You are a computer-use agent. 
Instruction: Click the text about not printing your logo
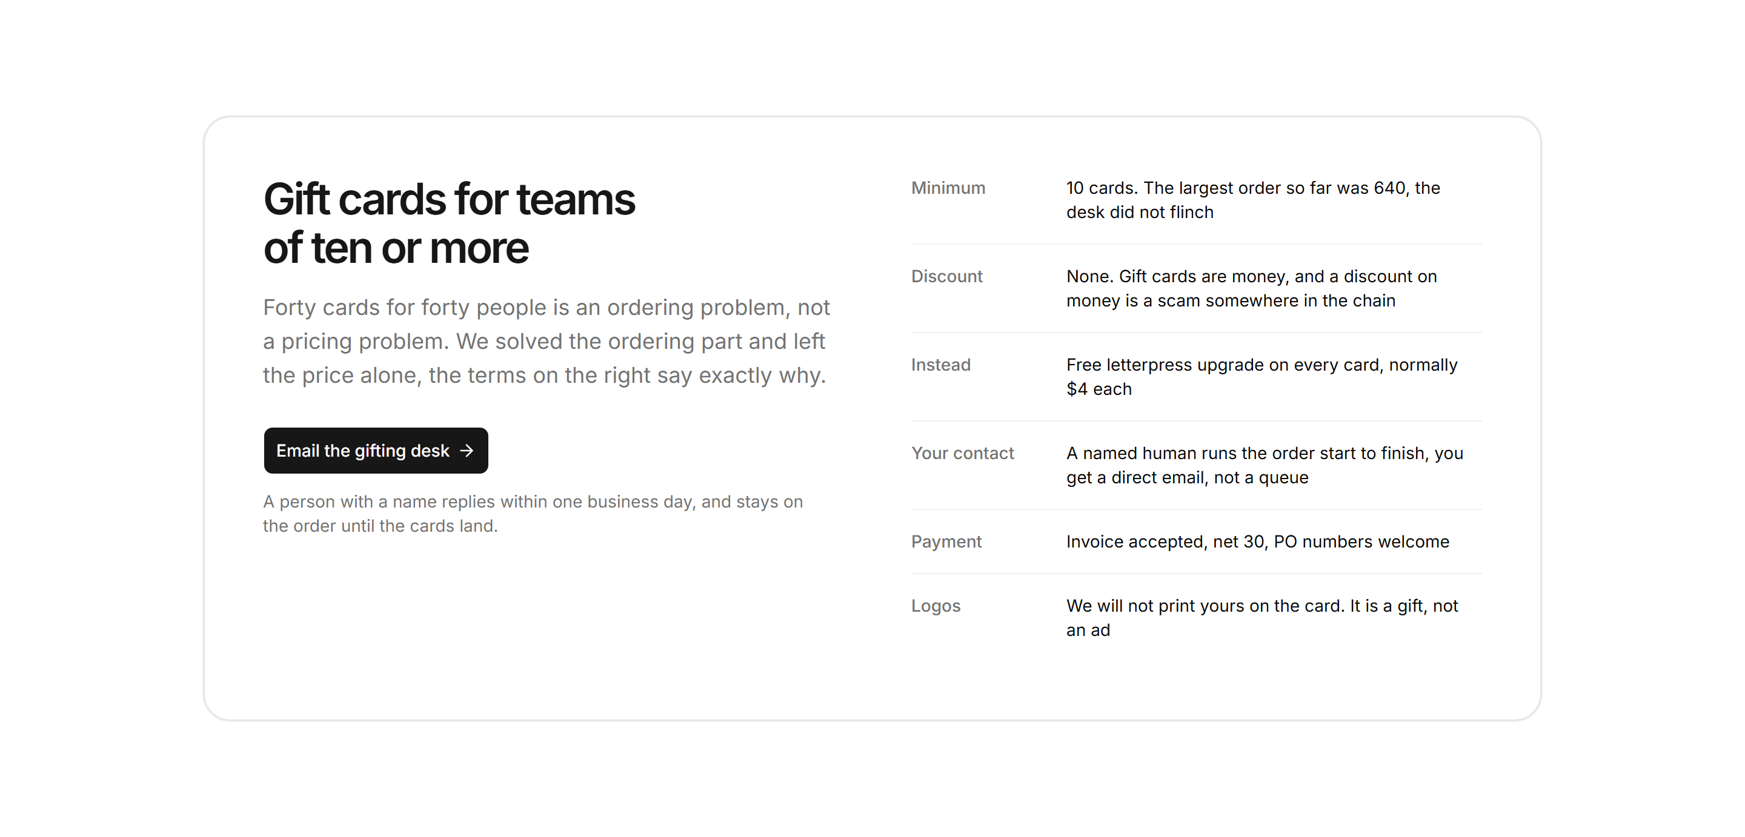(1262, 618)
